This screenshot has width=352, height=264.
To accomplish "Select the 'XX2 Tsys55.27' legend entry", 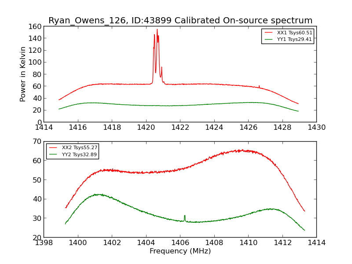I will click(73, 147).
